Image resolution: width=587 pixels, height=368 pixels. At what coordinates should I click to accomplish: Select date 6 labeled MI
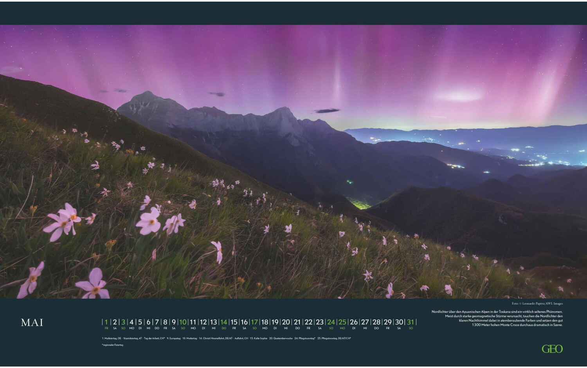[x=148, y=323]
